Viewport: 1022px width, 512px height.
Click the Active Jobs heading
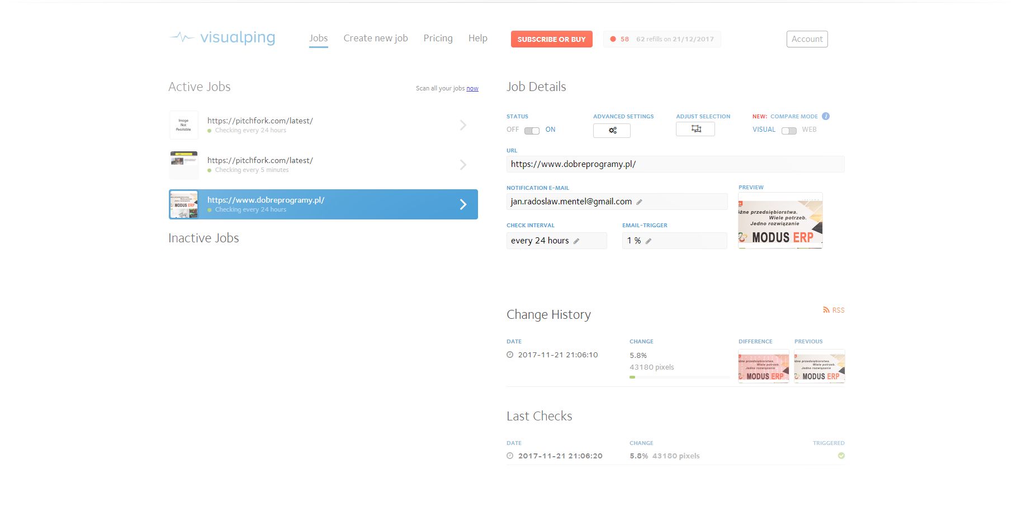point(200,87)
